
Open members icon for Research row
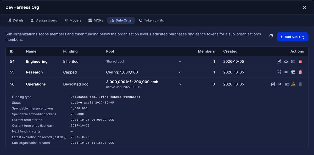286,72
